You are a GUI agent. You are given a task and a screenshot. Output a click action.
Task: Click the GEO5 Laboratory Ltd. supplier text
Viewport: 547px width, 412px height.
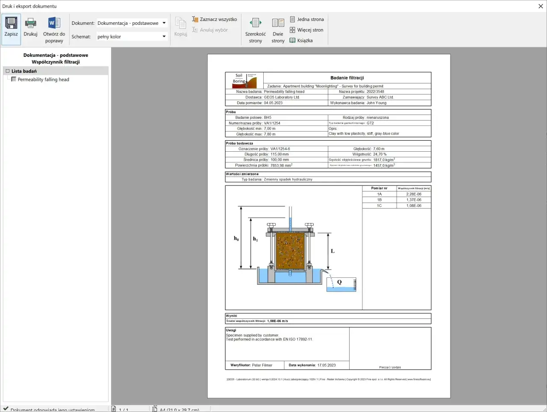[282, 97]
